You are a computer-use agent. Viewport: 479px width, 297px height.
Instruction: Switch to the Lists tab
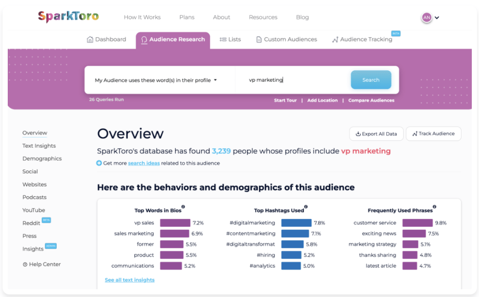point(230,39)
